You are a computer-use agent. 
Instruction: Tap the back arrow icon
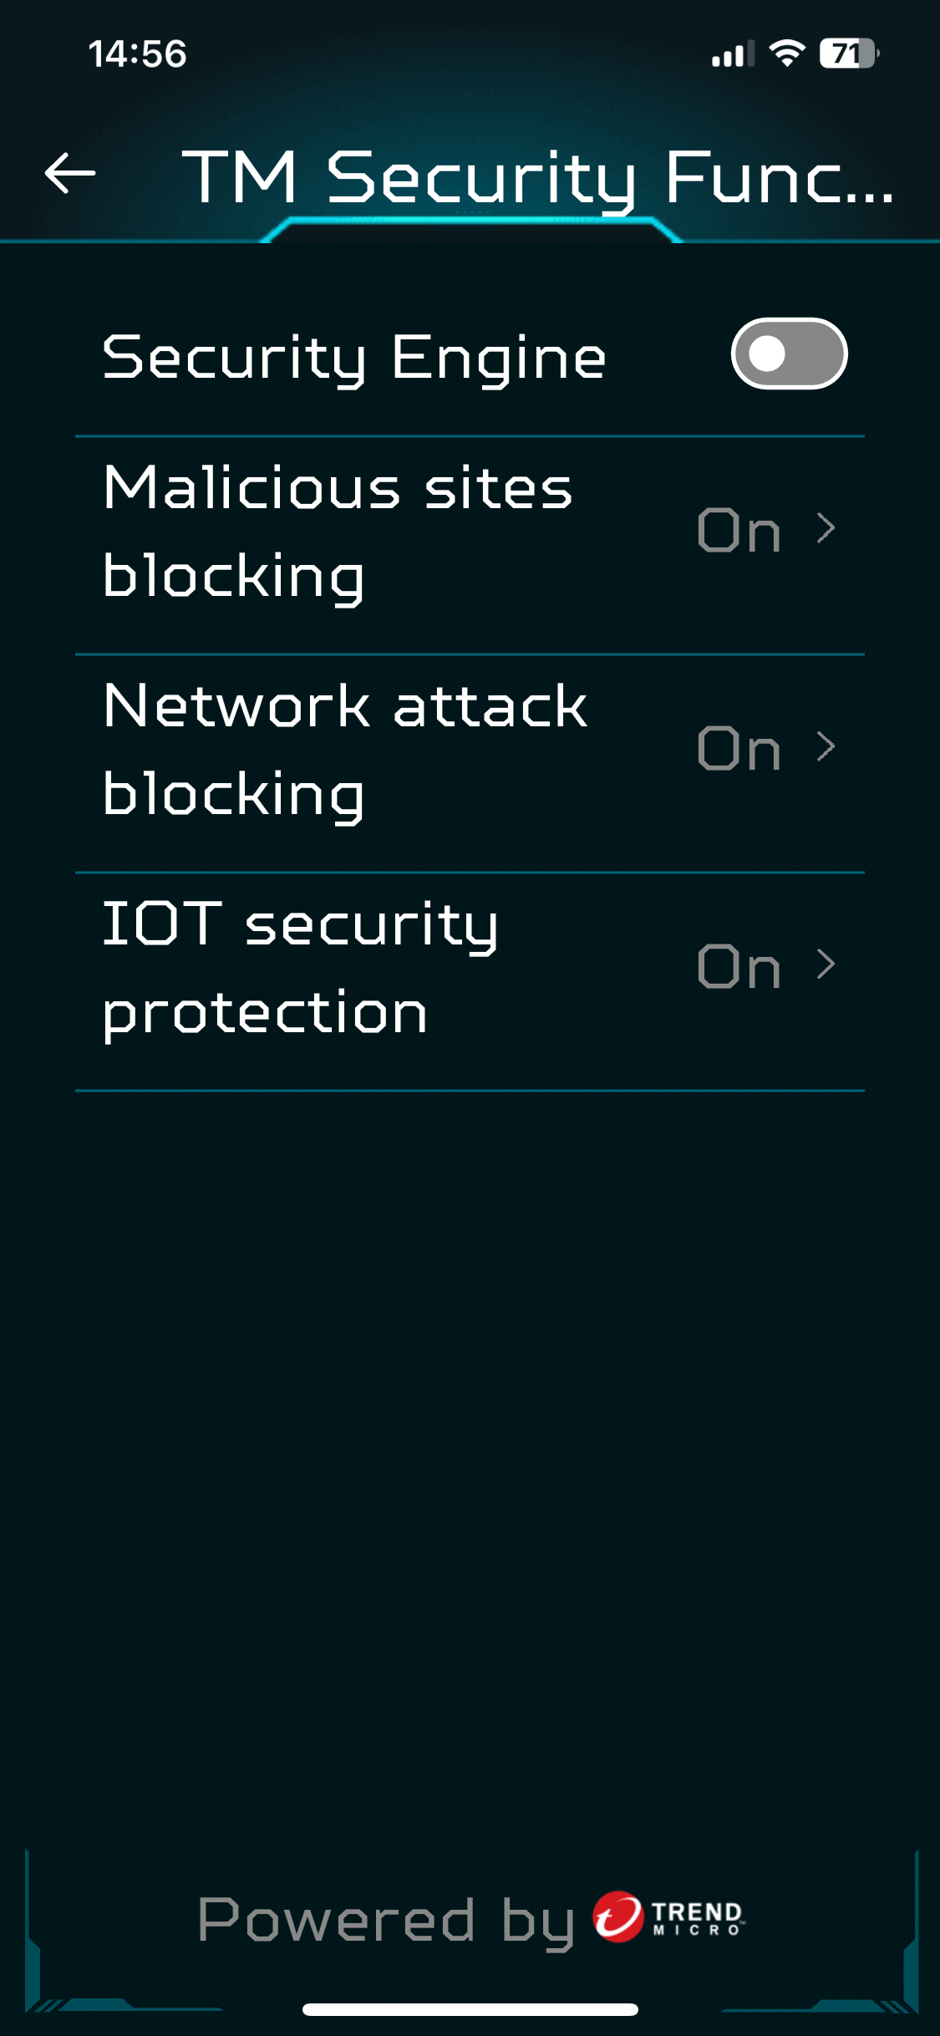click(x=70, y=174)
